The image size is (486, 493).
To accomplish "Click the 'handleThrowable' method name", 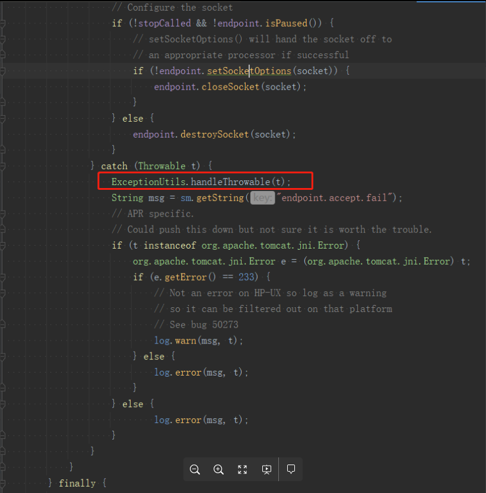I will [231, 182].
